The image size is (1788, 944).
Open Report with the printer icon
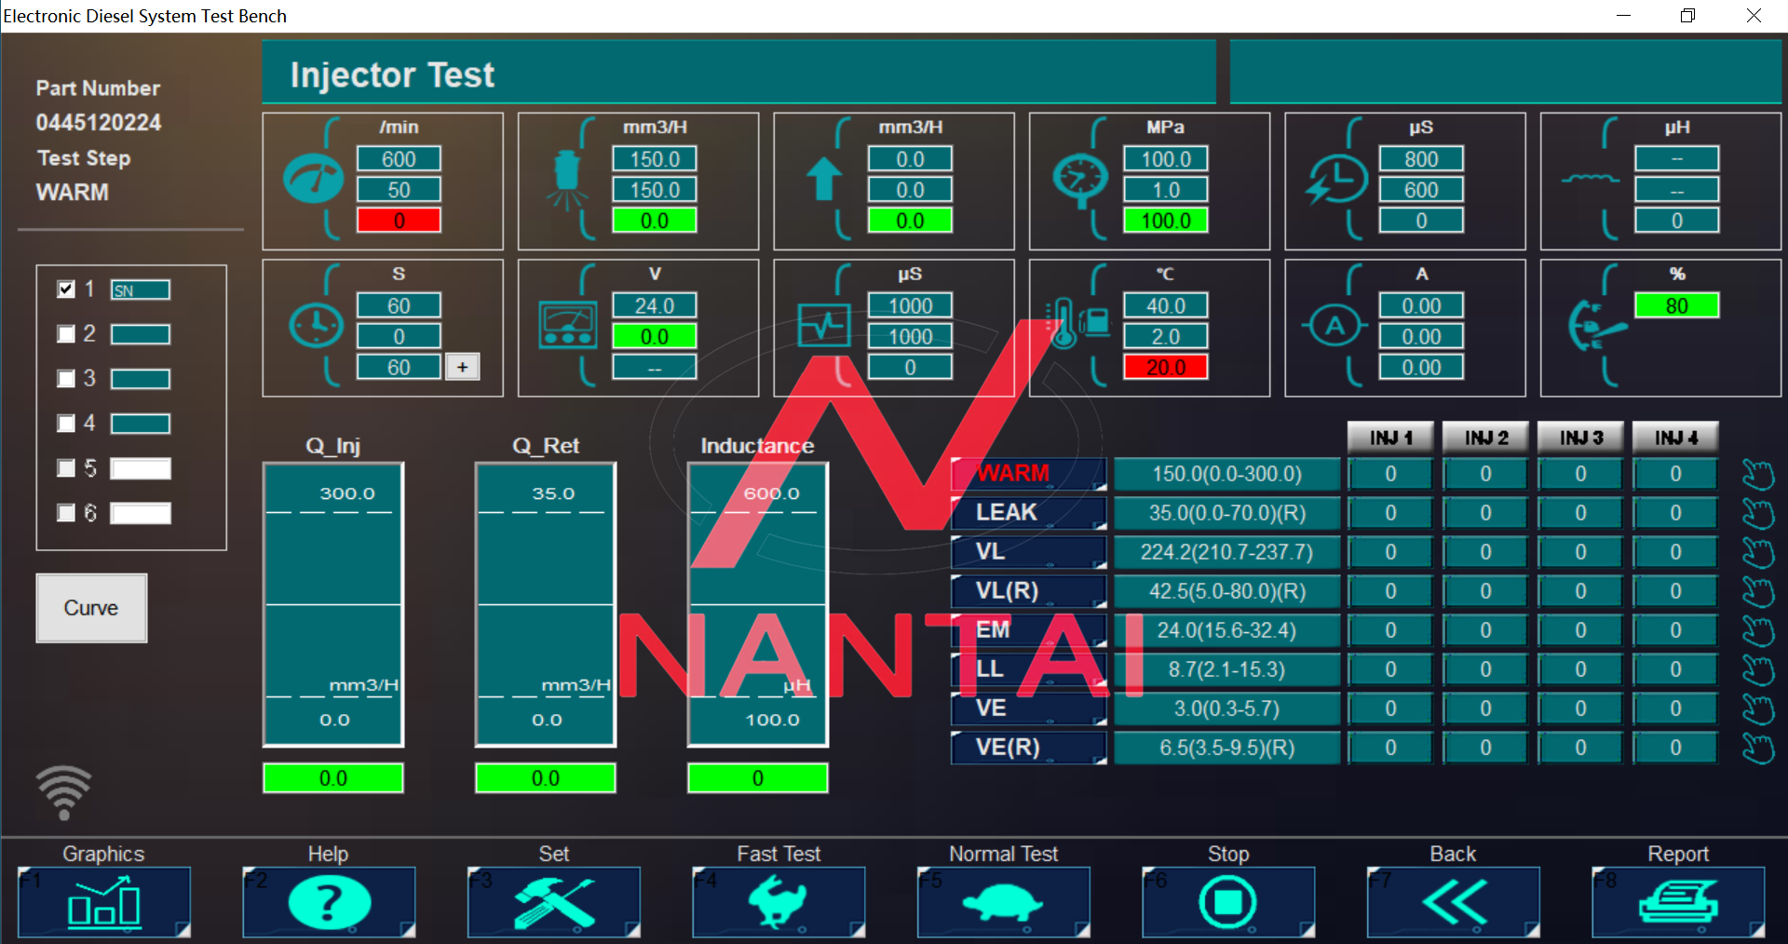point(1678,902)
